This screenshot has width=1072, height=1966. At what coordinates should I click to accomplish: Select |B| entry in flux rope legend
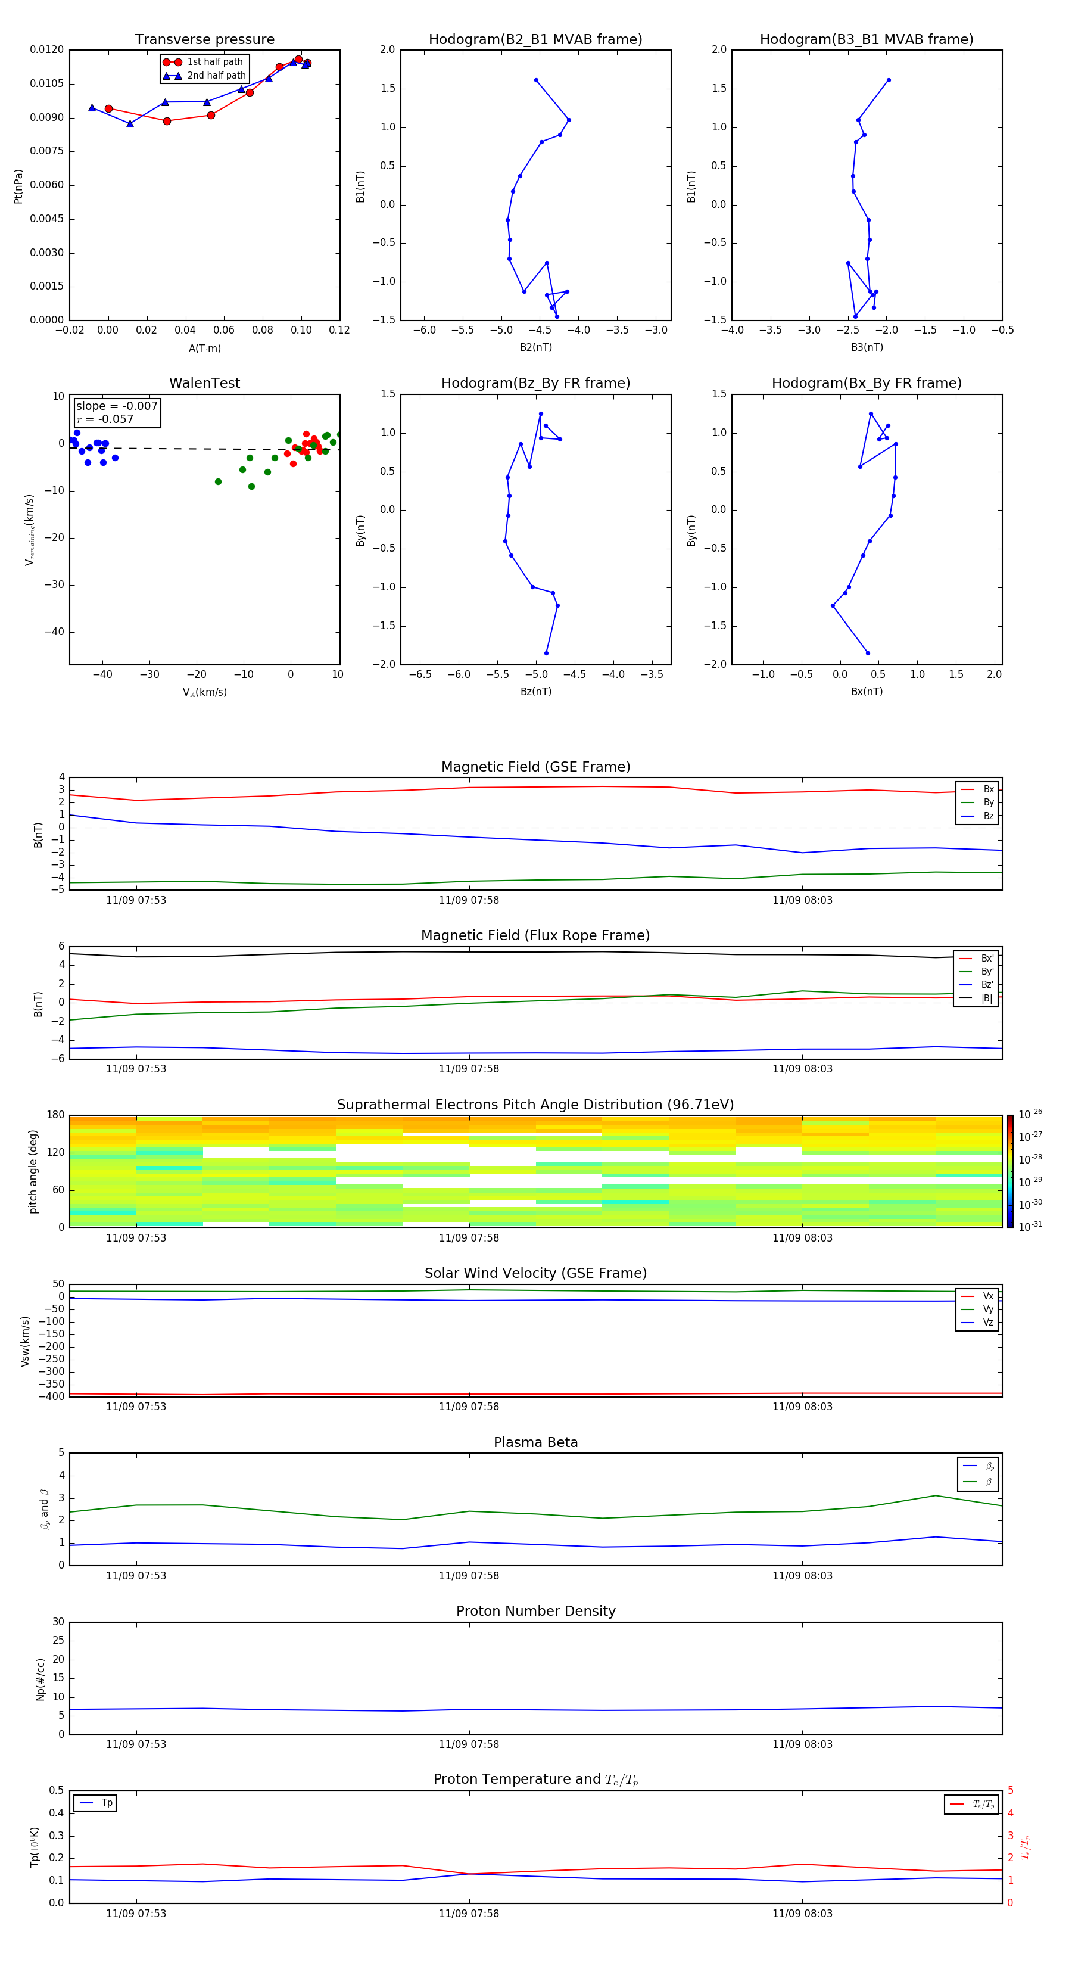tap(977, 998)
